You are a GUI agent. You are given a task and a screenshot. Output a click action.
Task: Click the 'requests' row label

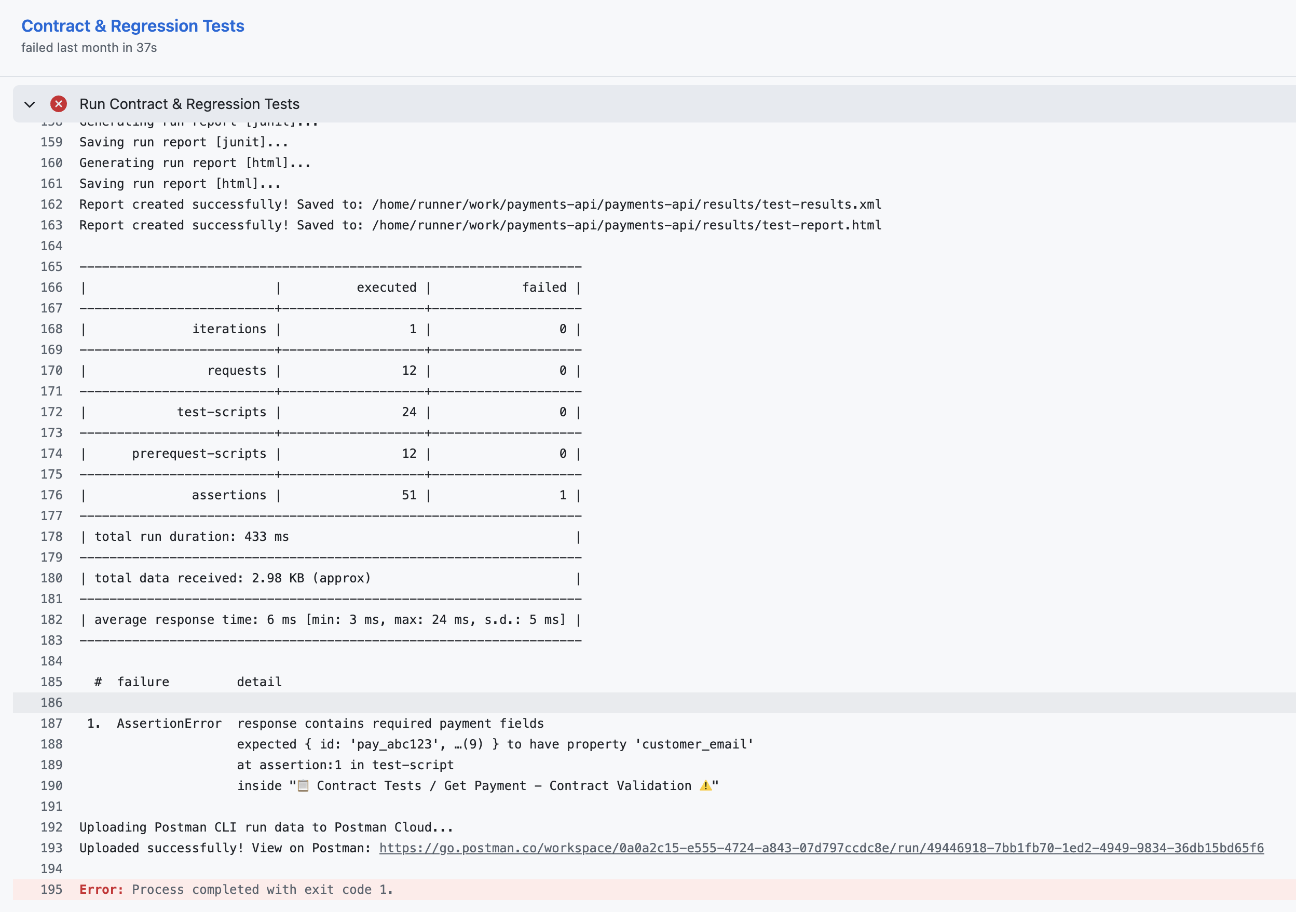pyautogui.click(x=237, y=370)
